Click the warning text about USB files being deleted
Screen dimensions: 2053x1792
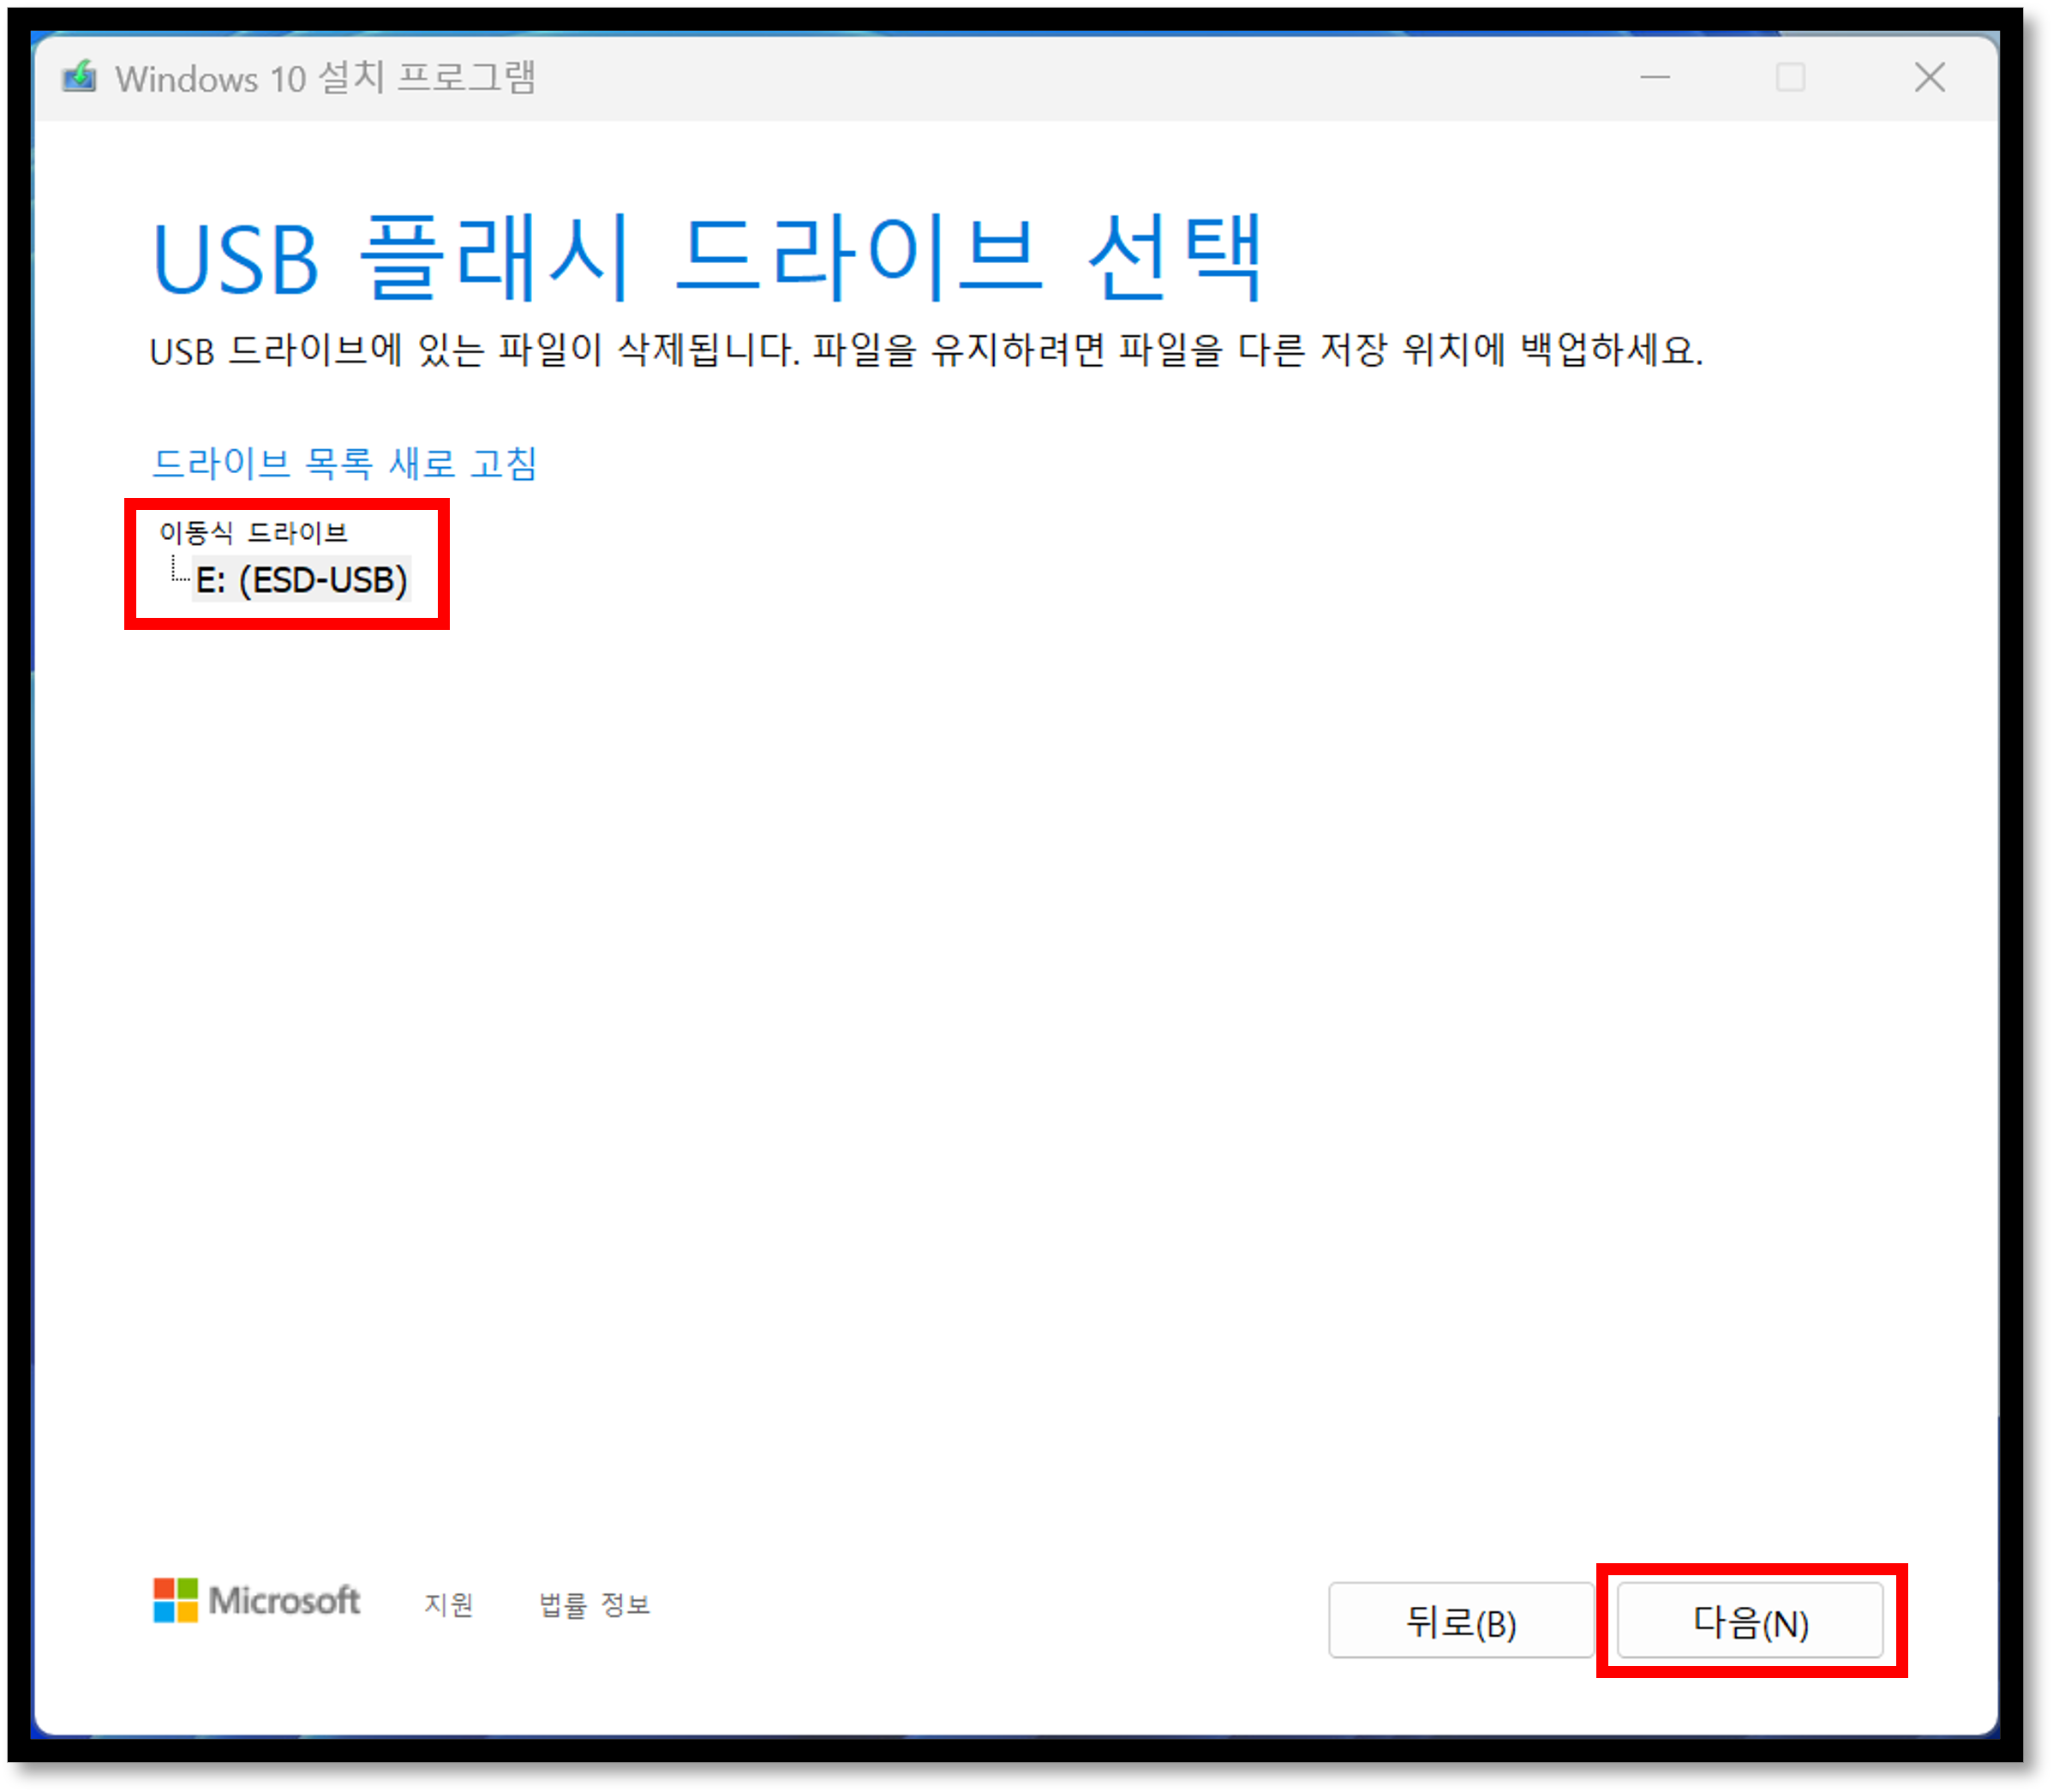pyautogui.click(x=926, y=350)
